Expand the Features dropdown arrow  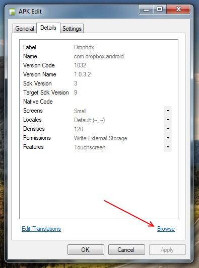[168, 147]
